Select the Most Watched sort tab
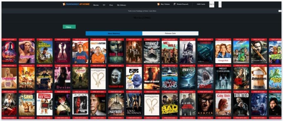This screenshot has width=283, height=121. click(x=114, y=34)
